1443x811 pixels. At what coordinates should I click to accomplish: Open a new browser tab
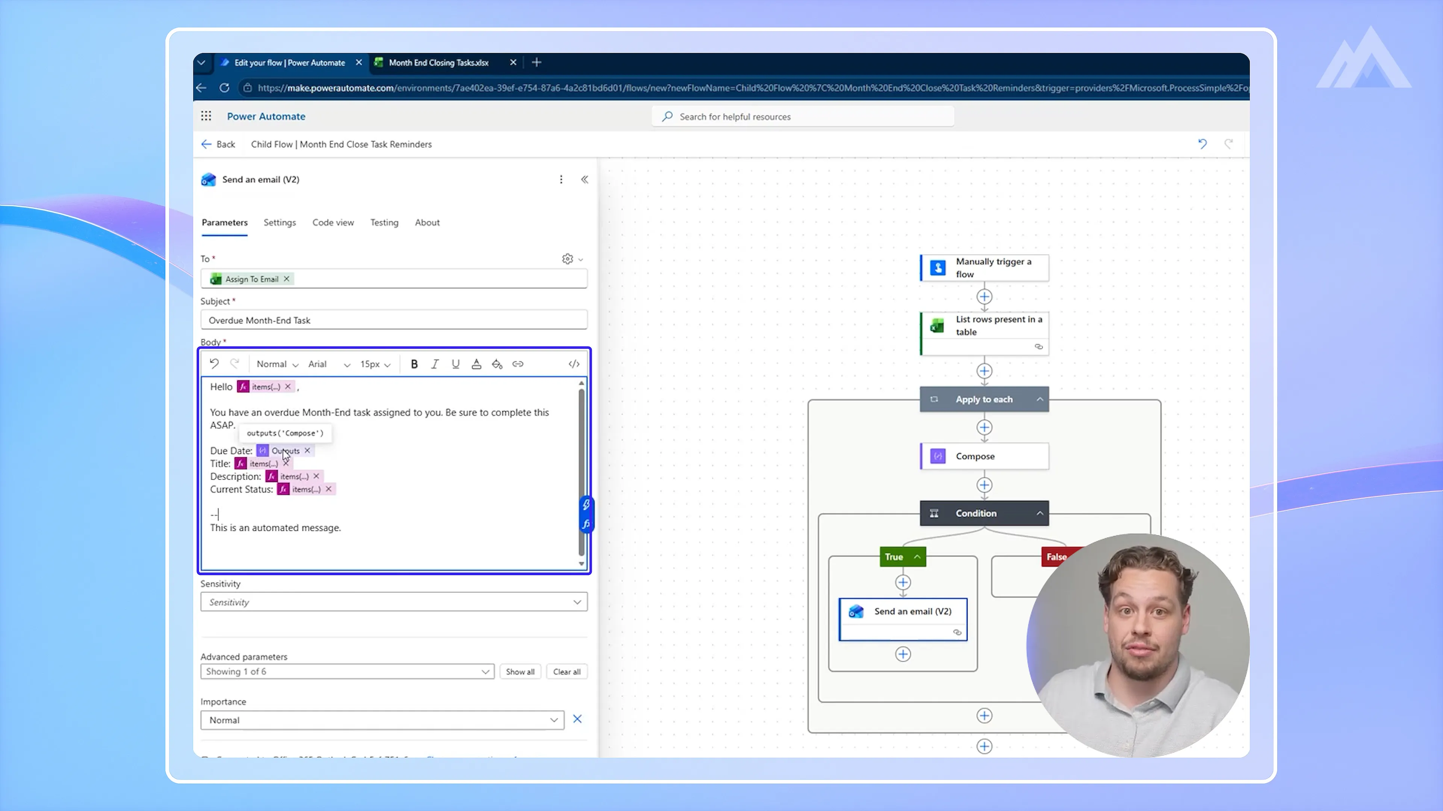pos(536,62)
